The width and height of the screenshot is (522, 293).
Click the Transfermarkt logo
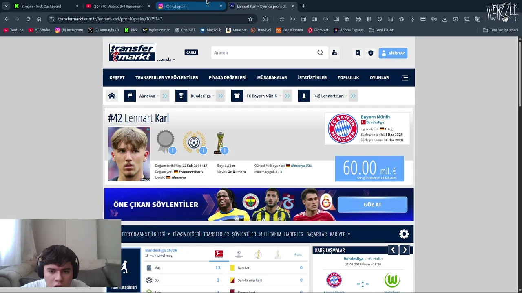(x=132, y=52)
